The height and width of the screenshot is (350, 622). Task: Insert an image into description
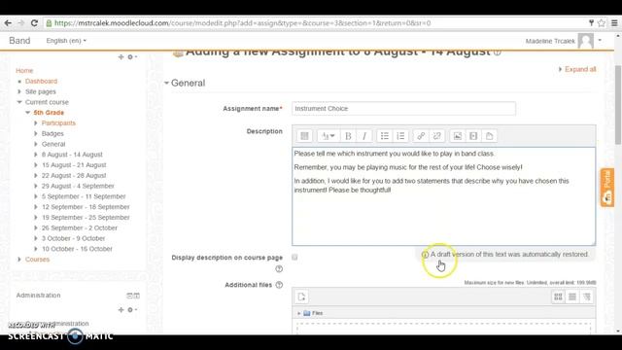point(458,136)
